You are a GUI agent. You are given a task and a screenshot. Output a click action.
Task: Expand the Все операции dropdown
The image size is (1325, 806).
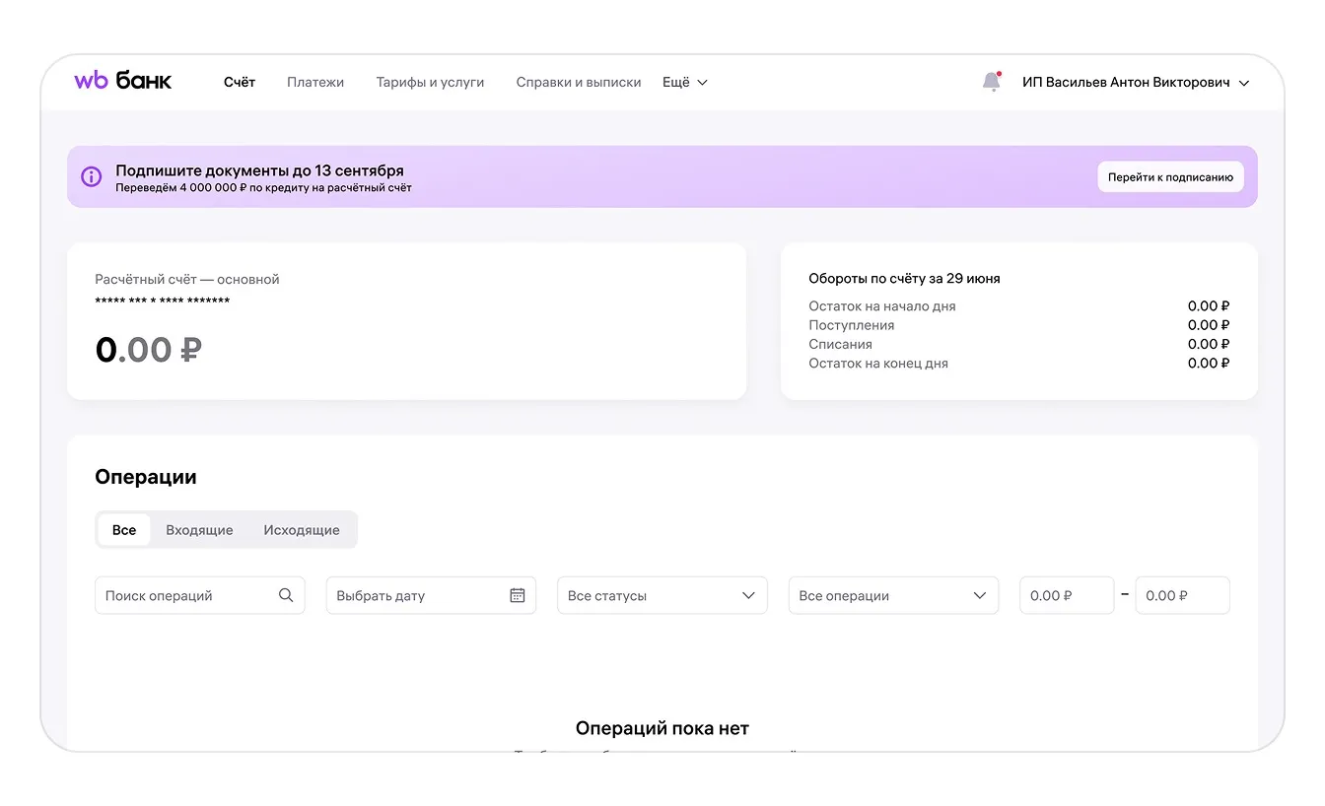[892, 595]
